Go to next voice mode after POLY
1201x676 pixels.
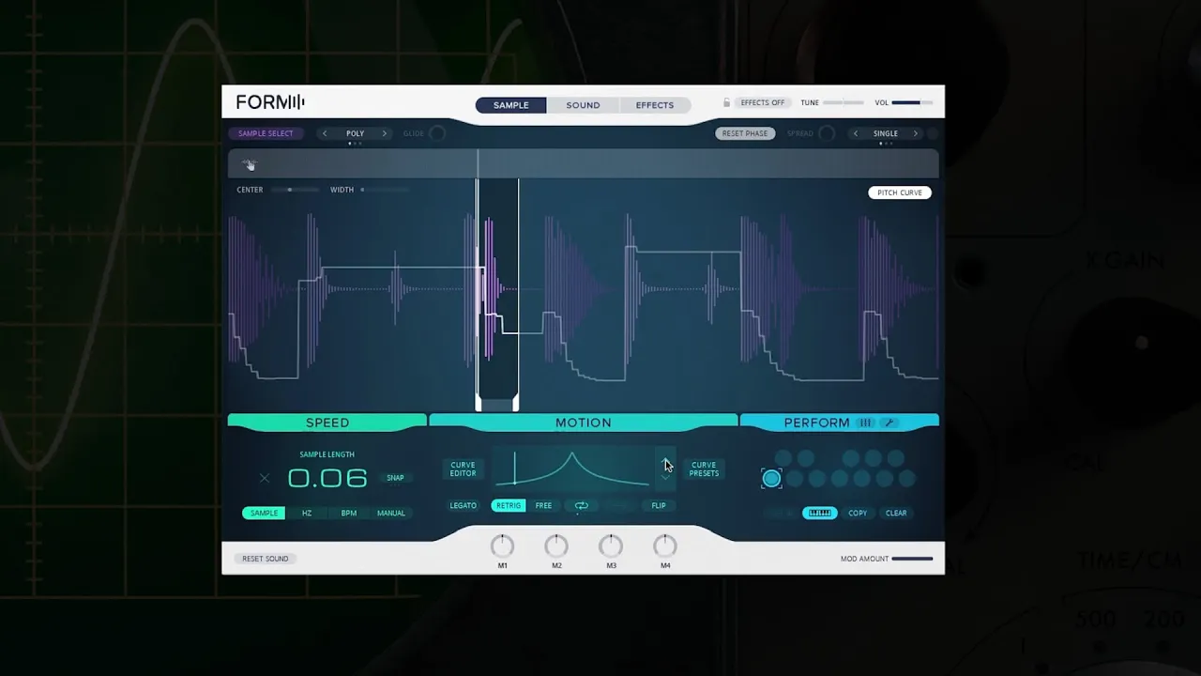[385, 133]
